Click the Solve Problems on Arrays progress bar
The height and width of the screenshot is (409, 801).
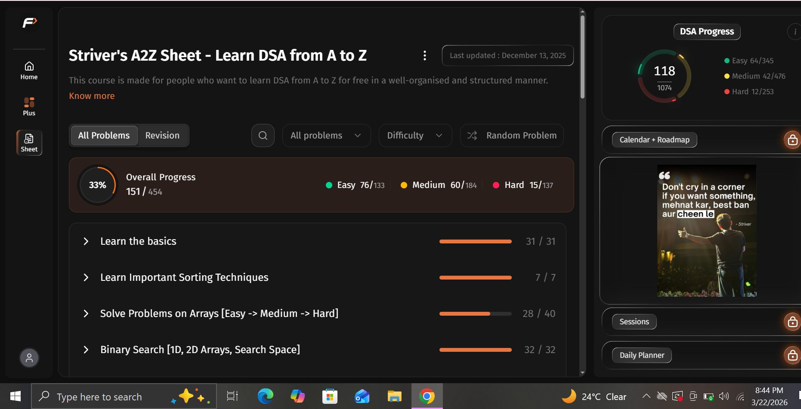coord(476,314)
